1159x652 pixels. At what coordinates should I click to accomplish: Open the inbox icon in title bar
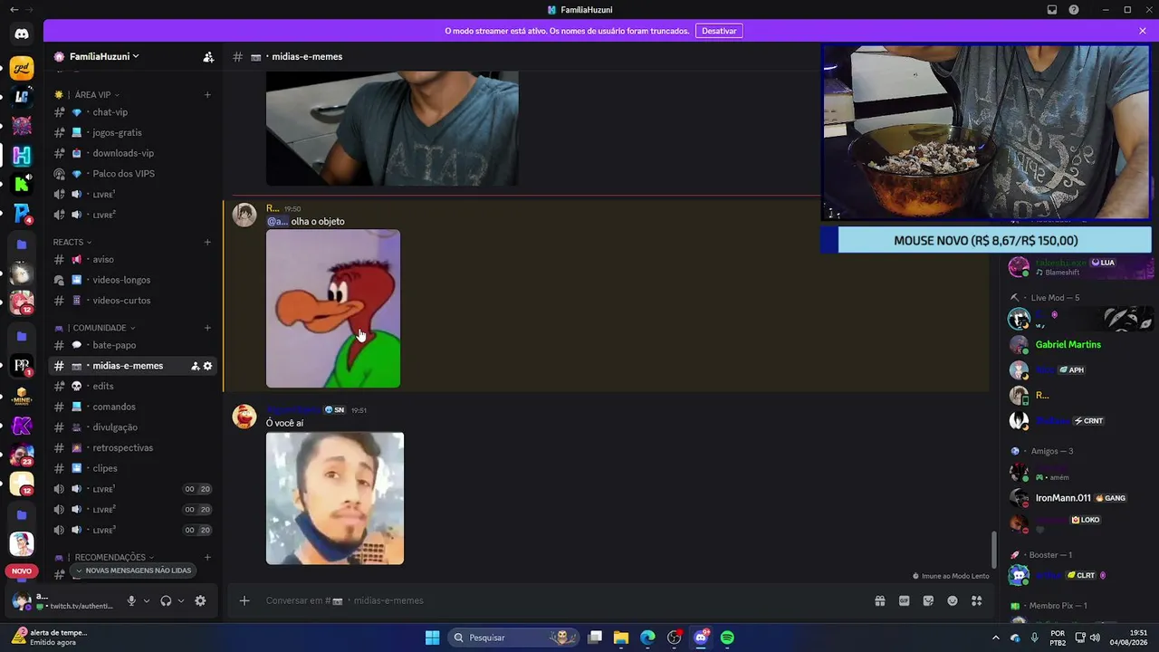point(1052,10)
